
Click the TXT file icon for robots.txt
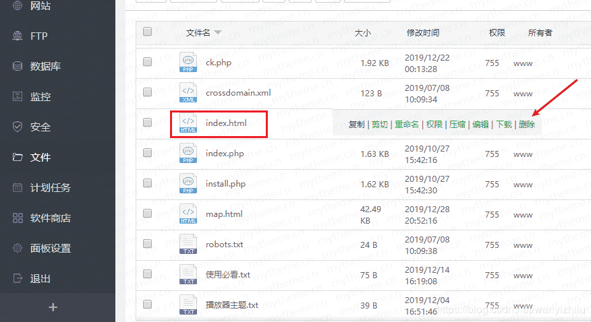188,245
